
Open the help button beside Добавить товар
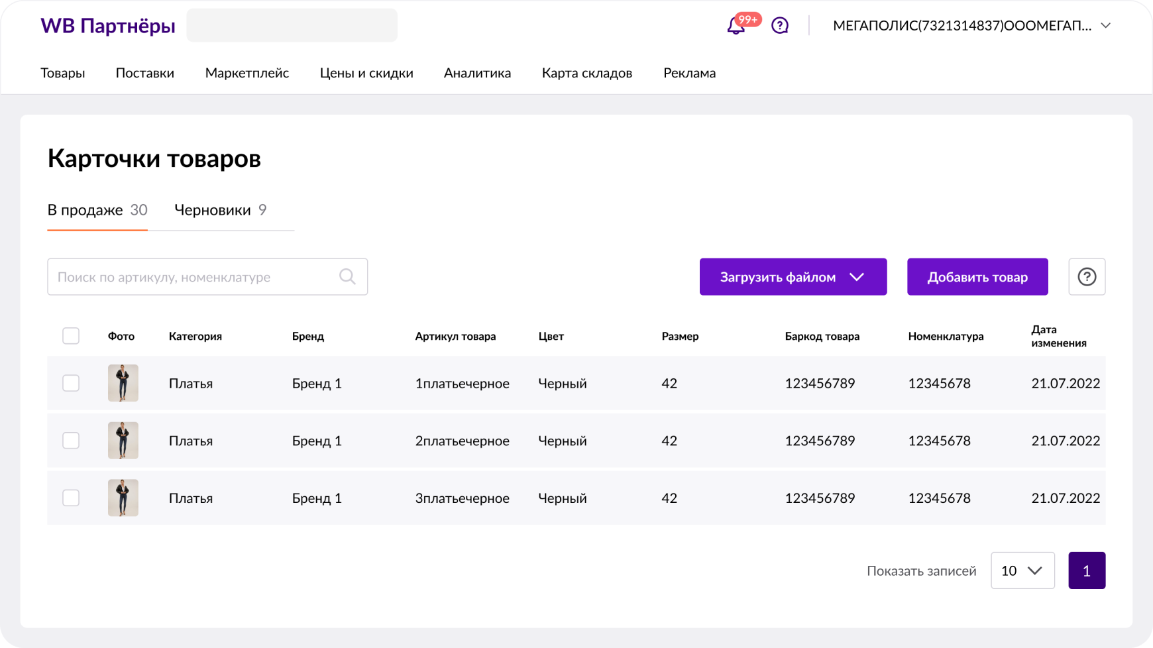pos(1087,277)
